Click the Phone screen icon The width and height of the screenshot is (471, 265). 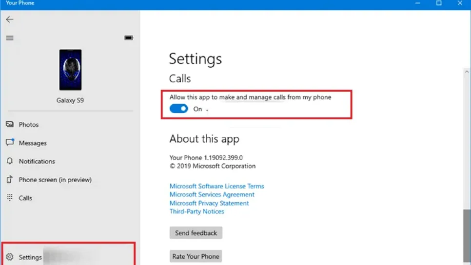click(x=10, y=180)
